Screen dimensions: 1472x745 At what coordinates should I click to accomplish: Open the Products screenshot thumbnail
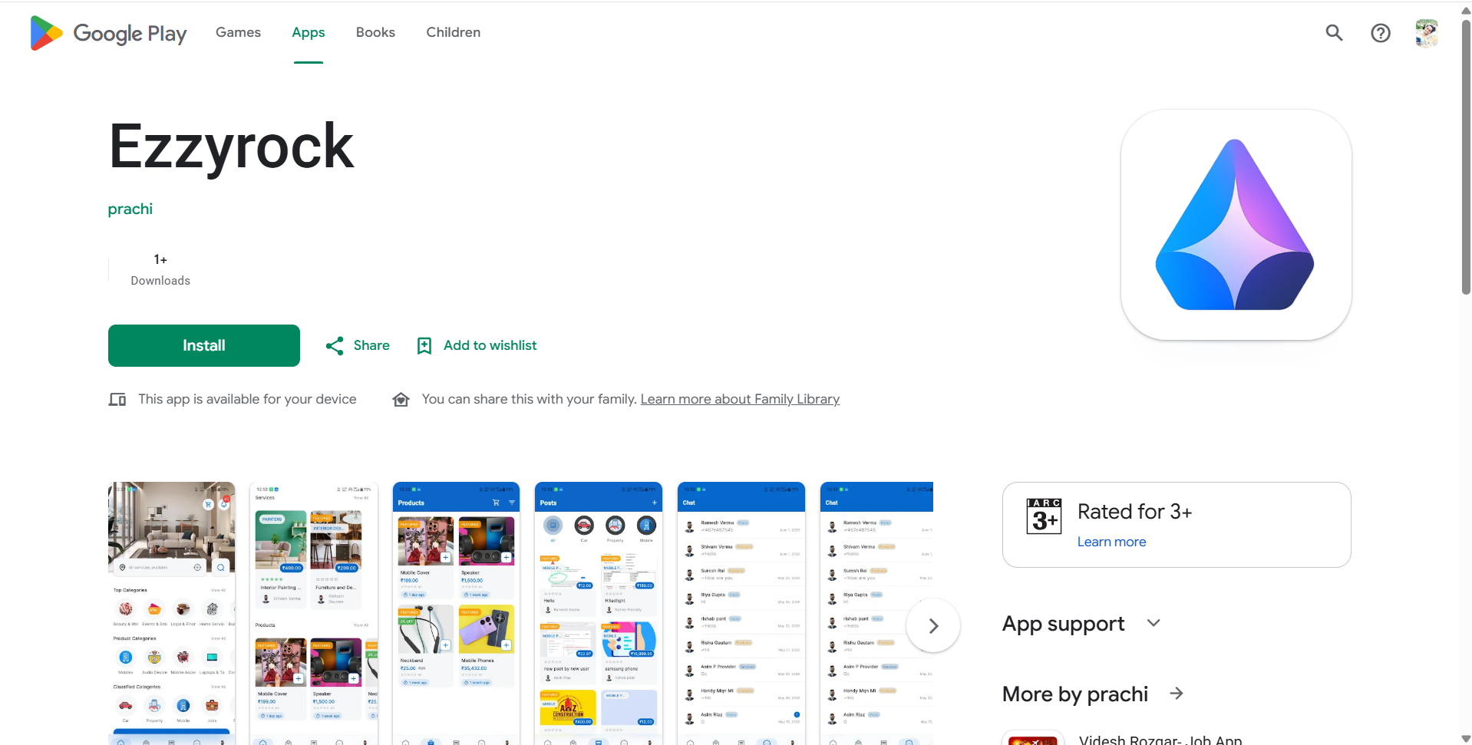coord(456,613)
